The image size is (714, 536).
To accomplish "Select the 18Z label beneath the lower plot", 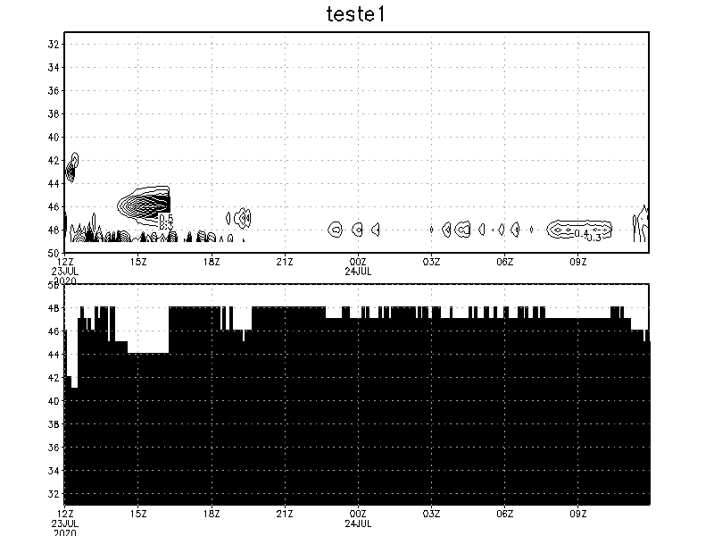I will (x=212, y=514).
